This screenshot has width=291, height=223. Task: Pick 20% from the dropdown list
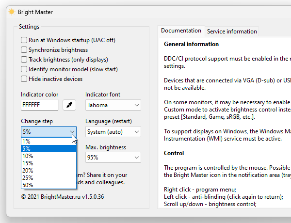point(48,170)
